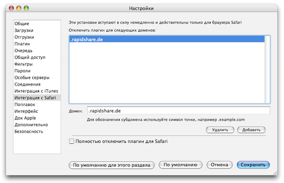284x183 pixels.
Task: Select Интерфейс in the sidebar
Action: [37, 111]
